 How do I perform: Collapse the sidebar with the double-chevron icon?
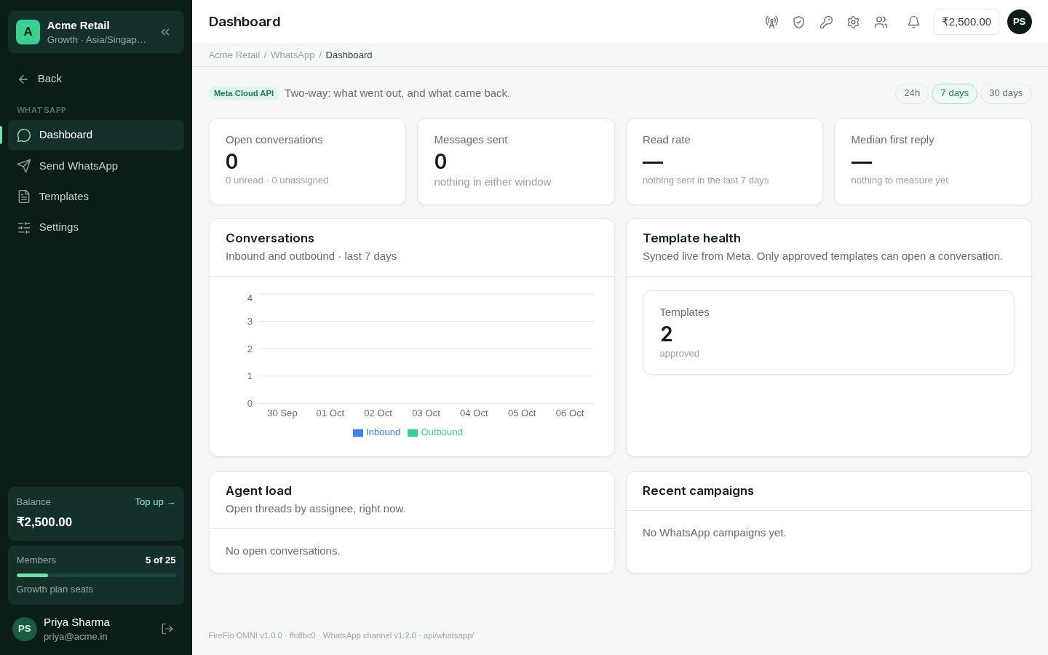click(165, 32)
